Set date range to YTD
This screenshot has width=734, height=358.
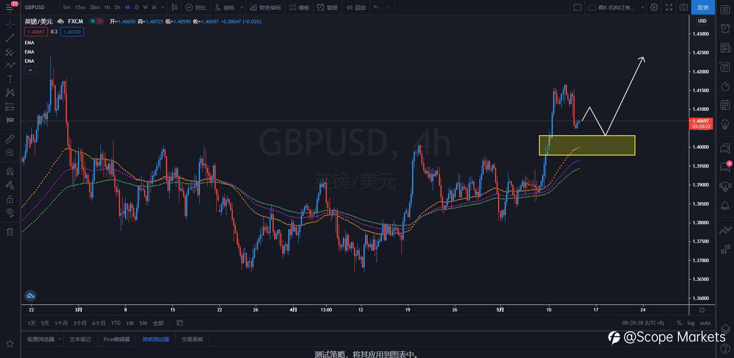coord(116,323)
